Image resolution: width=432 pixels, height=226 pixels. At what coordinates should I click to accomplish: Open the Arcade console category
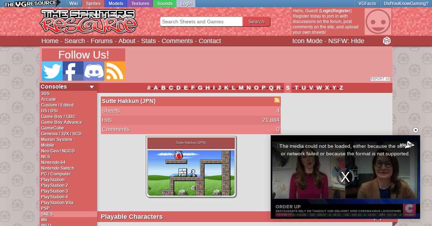pos(68,99)
